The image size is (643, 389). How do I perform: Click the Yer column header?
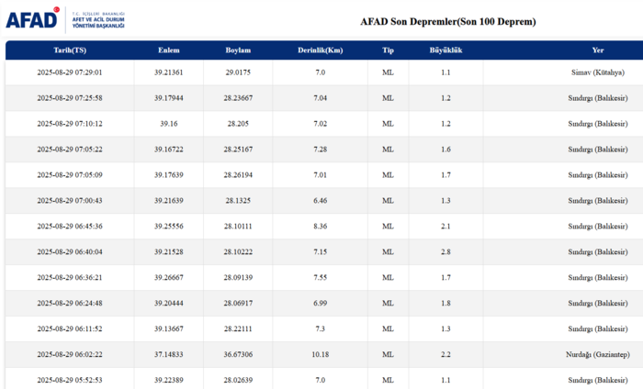[598, 50]
